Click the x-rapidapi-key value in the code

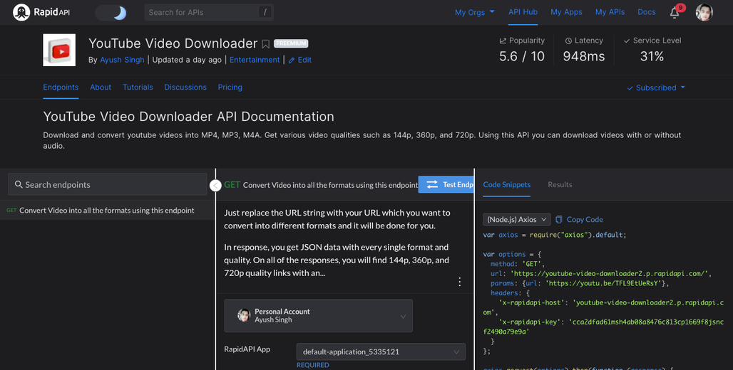point(603,327)
